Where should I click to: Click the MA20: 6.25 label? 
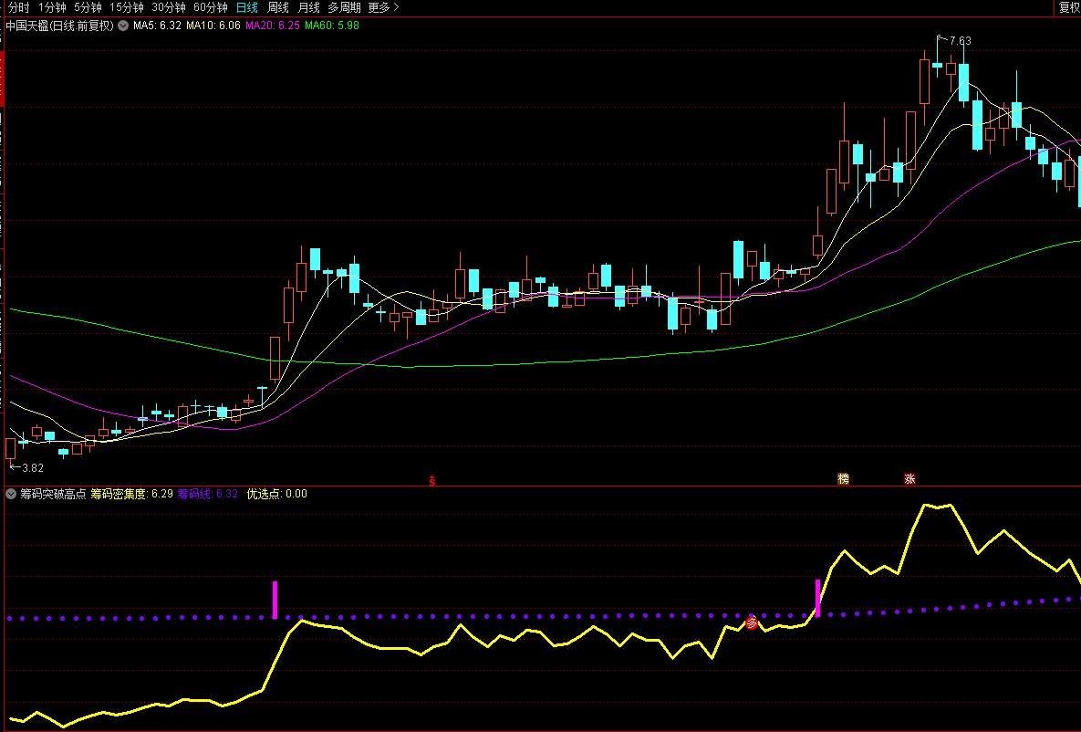[273, 26]
